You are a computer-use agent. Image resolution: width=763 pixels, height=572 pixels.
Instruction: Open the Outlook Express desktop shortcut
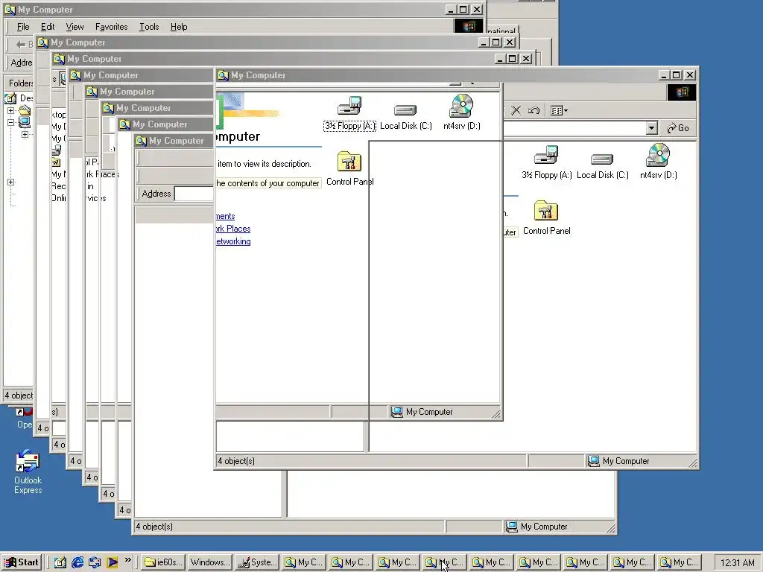click(28, 471)
